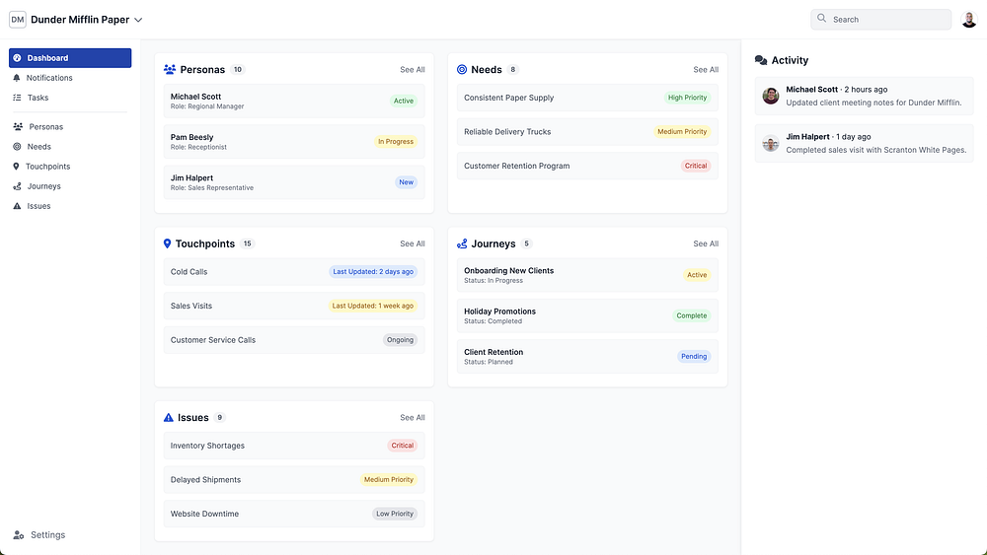Viewport: 987px width, 555px height.
Task: Open the Michael Scott persona row
Action: [x=294, y=101]
